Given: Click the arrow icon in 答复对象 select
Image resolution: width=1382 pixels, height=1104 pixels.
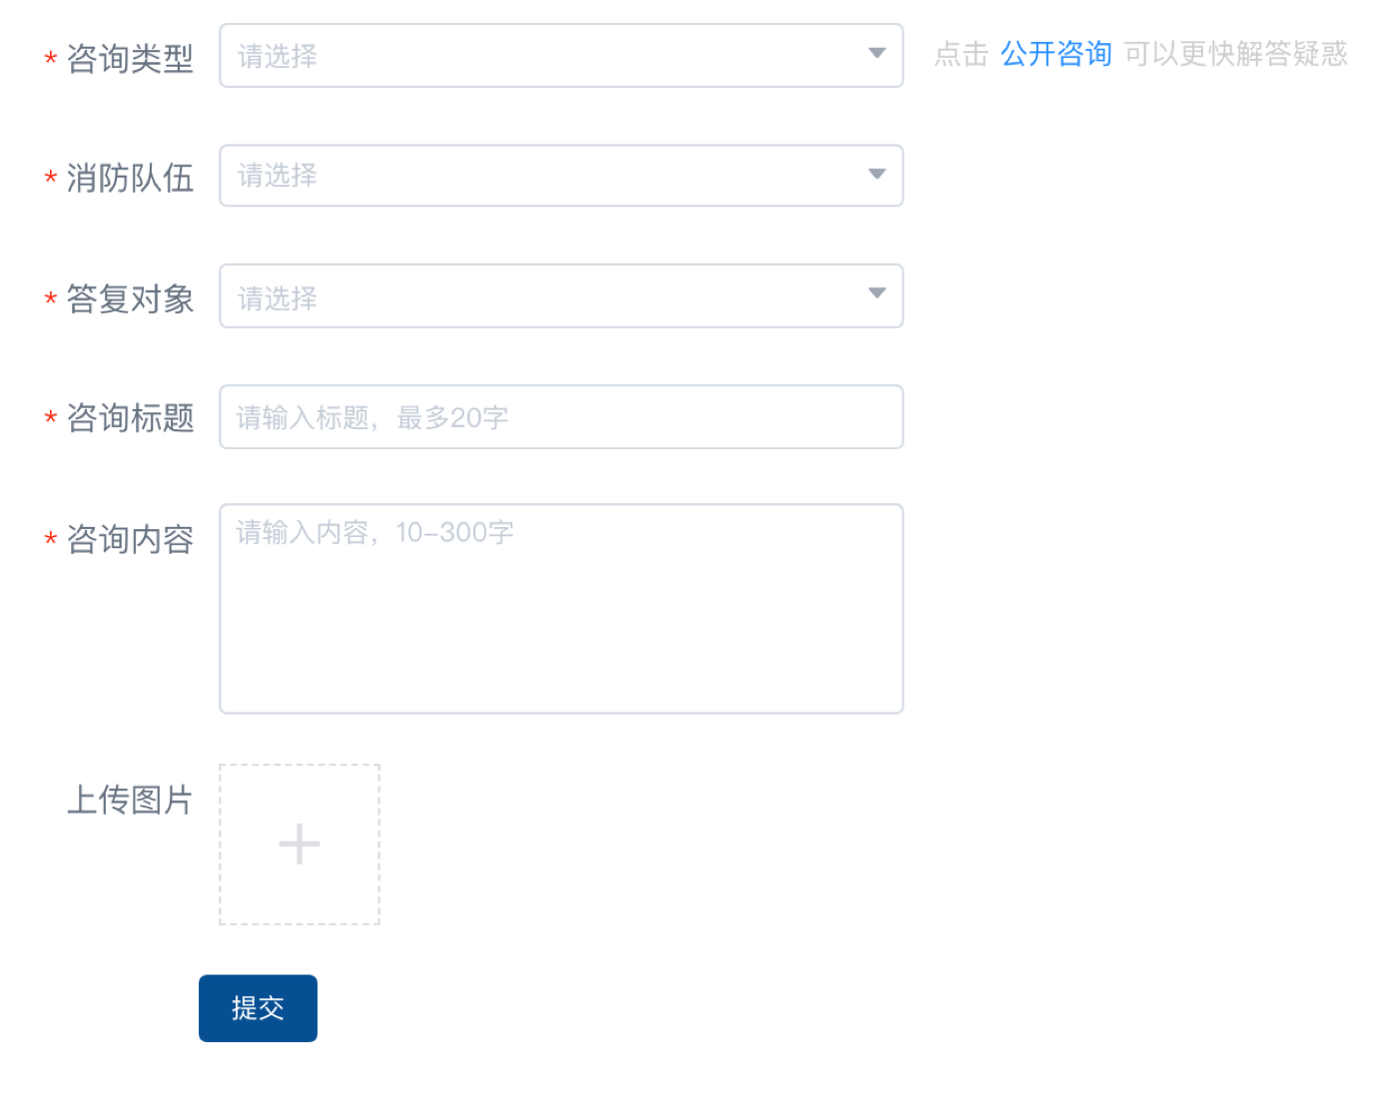Looking at the screenshot, I should click(x=877, y=293).
